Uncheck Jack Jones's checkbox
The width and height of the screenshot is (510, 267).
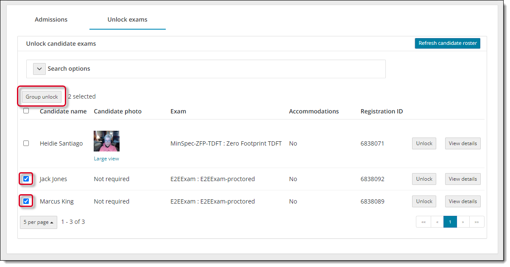click(26, 179)
